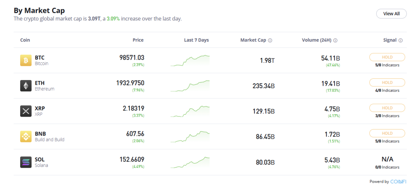Open the Market Cap info icon

pyautogui.click(x=270, y=41)
